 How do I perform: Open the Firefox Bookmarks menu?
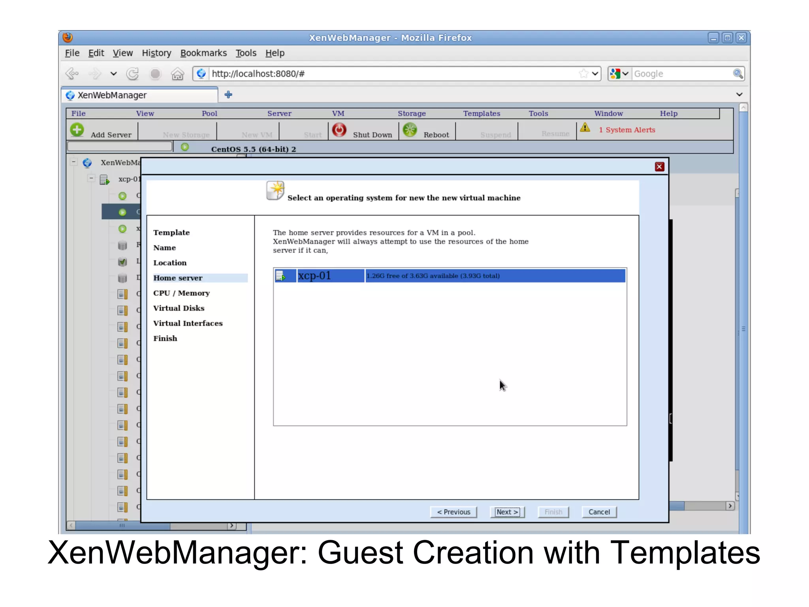point(203,53)
